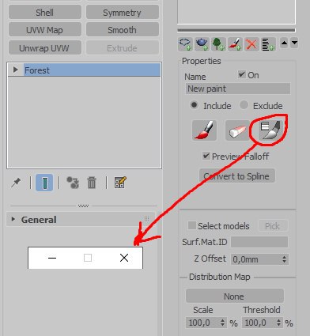Apply the Smooth modifier
Screen dimensions: 310x336
[123, 30]
